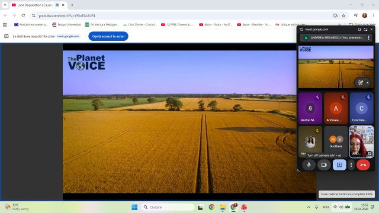The image size is (379, 213).
Task: Open the tab search dropdown arrow
Action: [5, 5]
